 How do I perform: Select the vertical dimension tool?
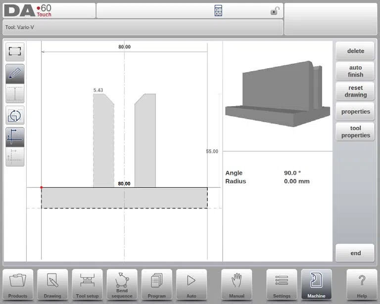[15, 93]
